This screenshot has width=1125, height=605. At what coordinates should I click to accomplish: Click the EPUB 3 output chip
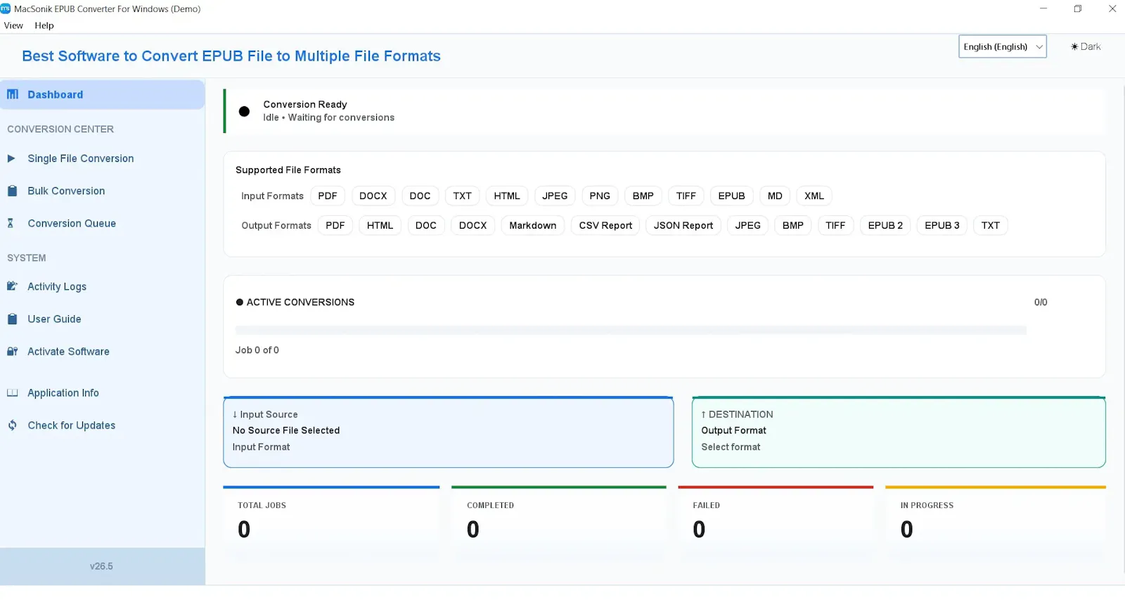tap(942, 225)
